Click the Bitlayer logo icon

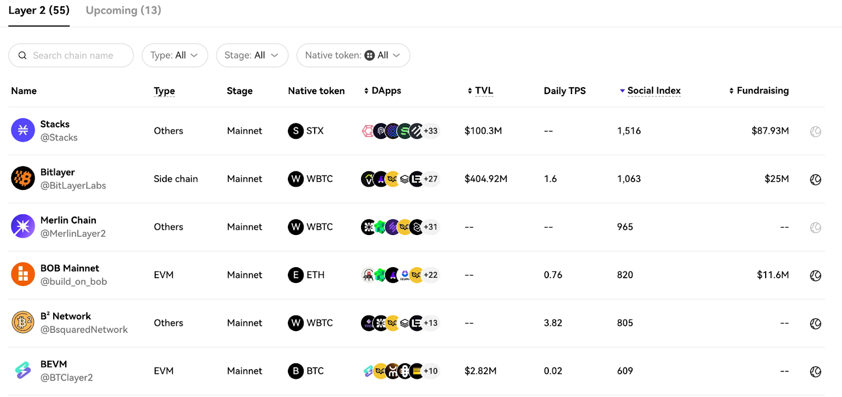pos(23,179)
